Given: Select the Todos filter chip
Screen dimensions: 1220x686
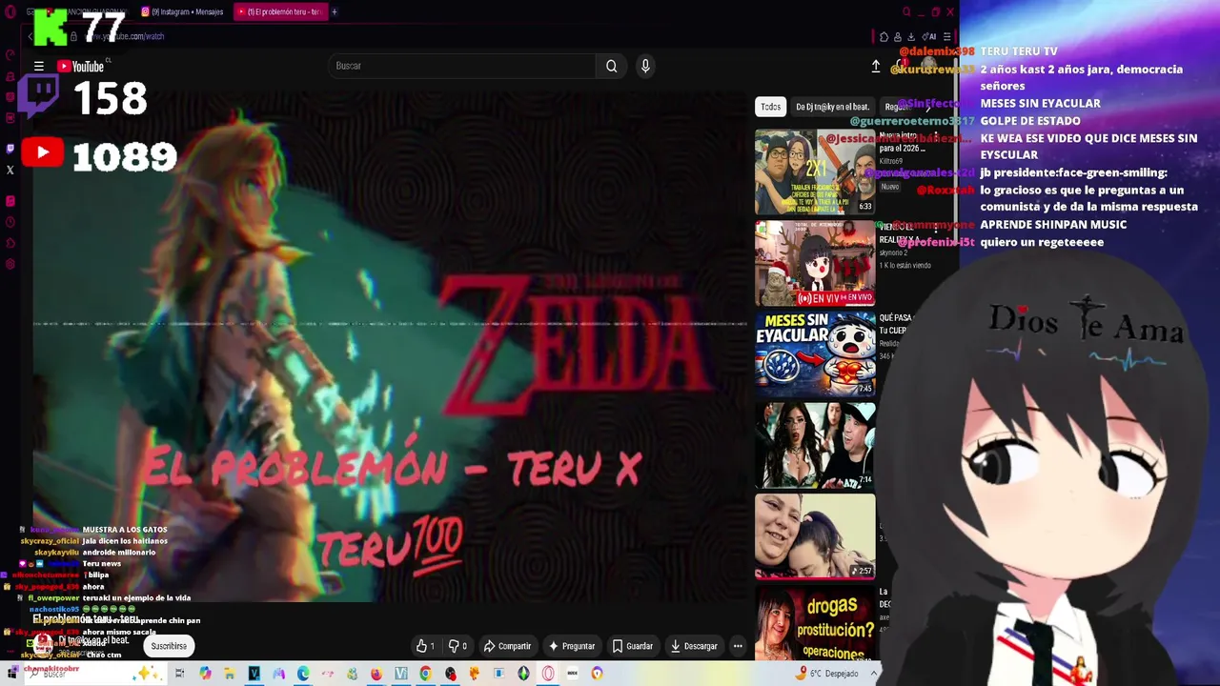Looking at the screenshot, I should pyautogui.click(x=770, y=107).
